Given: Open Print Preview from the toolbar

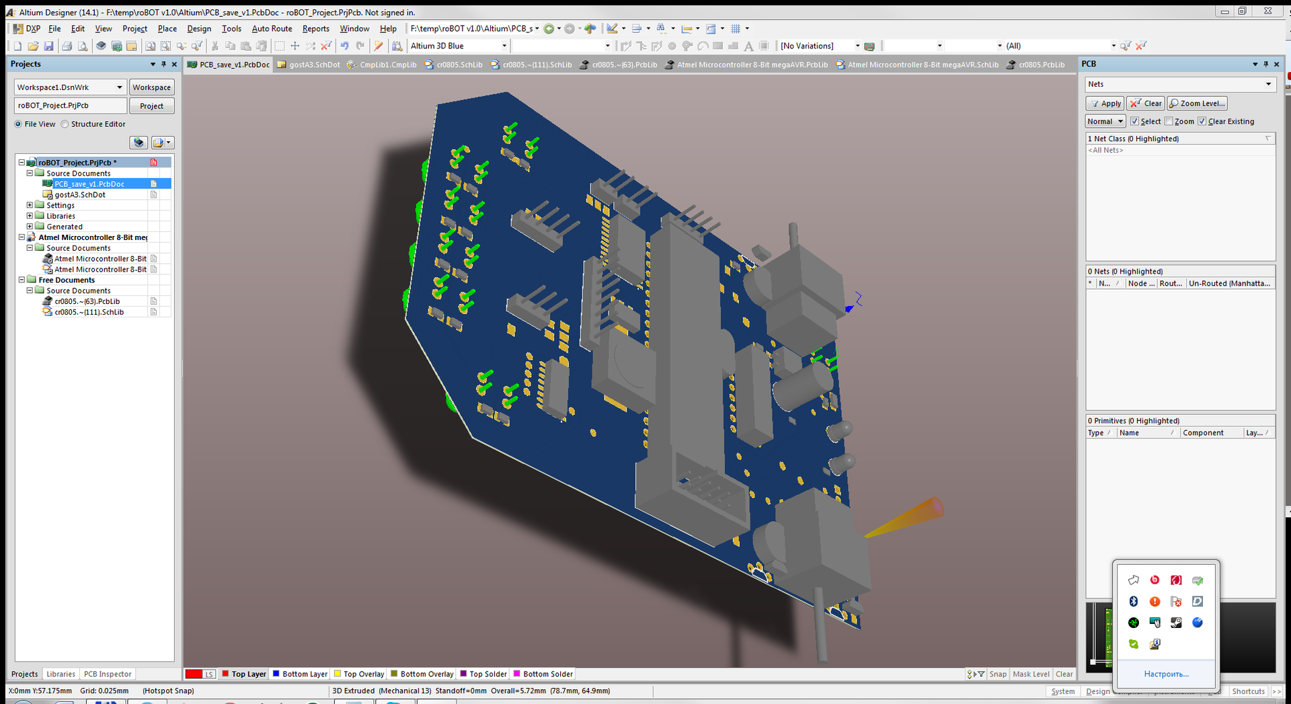Looking at the screenshot, I should point(83,46).
